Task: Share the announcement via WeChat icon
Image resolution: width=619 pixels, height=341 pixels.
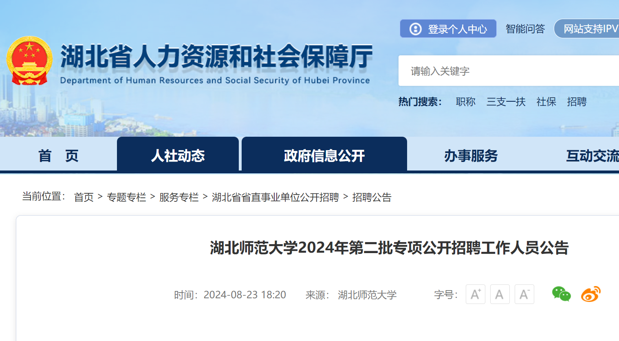Action: [562, 294]
